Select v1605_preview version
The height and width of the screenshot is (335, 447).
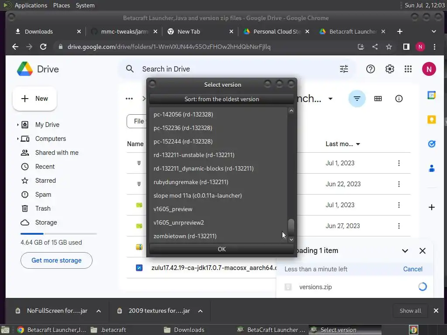[x=218, y=209]
